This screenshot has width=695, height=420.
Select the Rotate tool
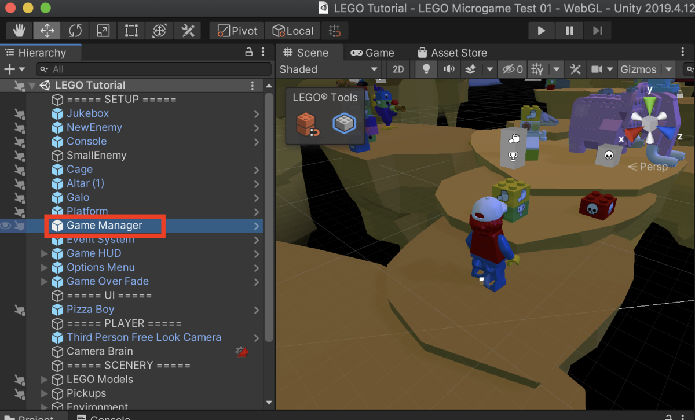75,31
